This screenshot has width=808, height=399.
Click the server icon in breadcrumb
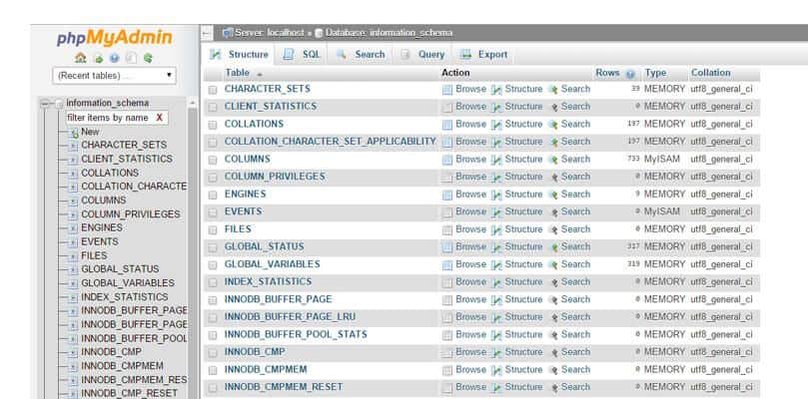228,33
